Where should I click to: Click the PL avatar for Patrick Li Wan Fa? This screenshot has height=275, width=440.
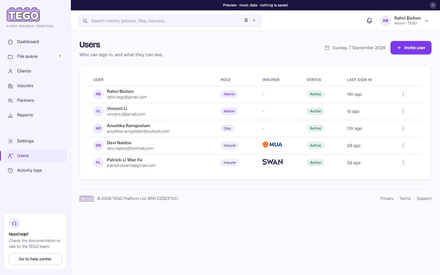coord(98,163)
